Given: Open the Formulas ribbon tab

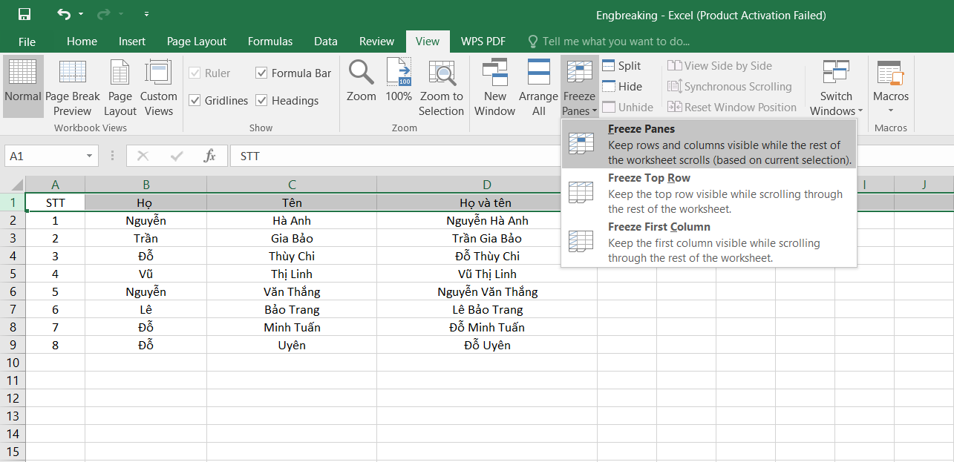Looking at the screenshot, I should point(270,42).
